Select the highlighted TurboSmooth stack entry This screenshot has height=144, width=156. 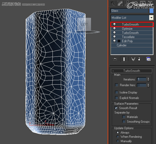[132, 24]
